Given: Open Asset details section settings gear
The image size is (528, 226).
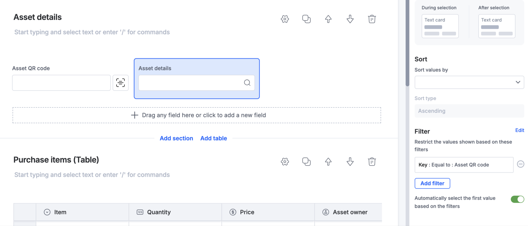Looking at the screenshot, I should coord(285,19).
